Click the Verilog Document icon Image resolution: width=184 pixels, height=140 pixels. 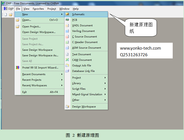(67, 31)
